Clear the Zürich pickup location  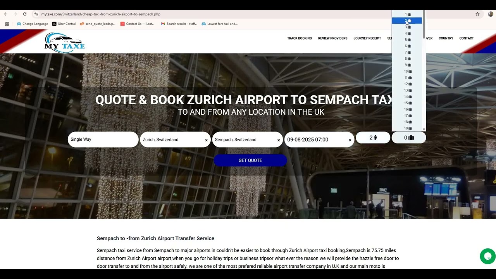[x=206, y=140]
